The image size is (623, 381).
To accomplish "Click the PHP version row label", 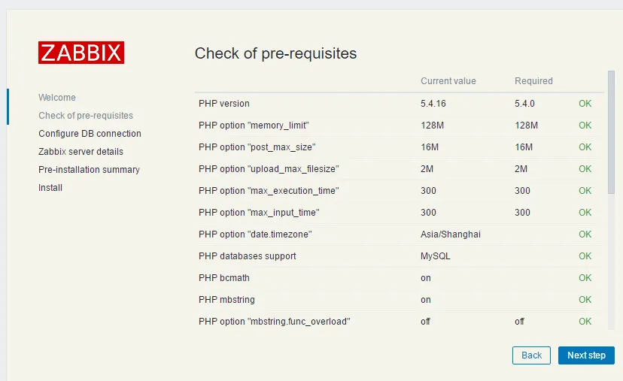I will [224, 104].
